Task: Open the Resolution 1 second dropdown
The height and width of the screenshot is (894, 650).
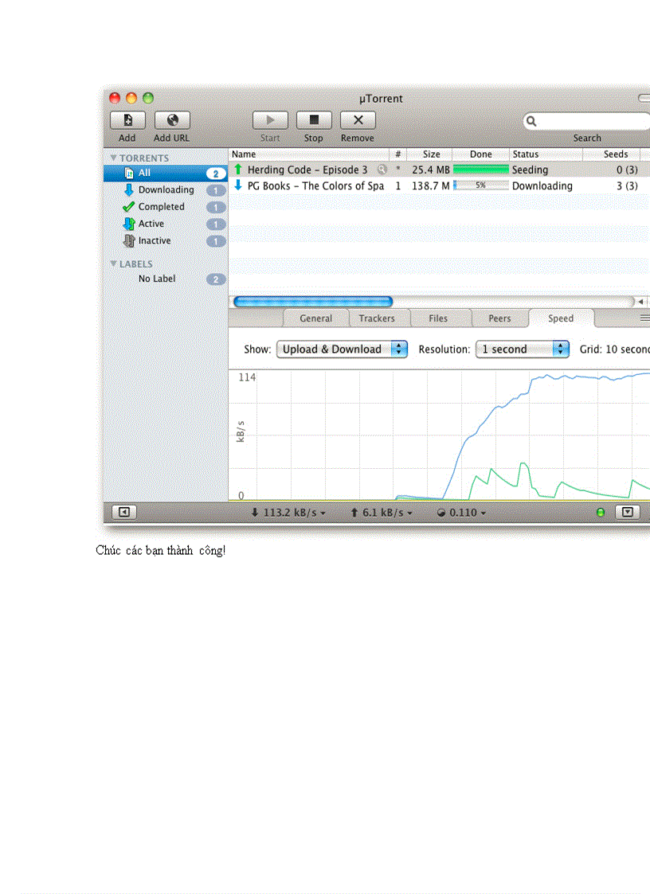Action: coord(523,349)
